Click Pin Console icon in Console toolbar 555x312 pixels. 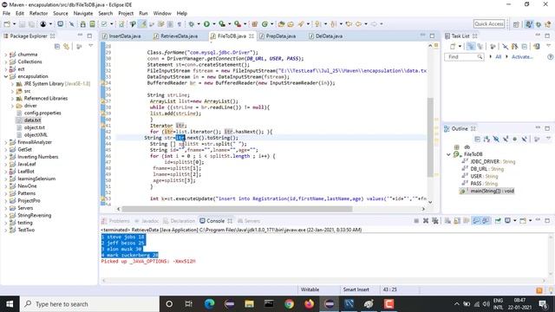click(498, 221)
